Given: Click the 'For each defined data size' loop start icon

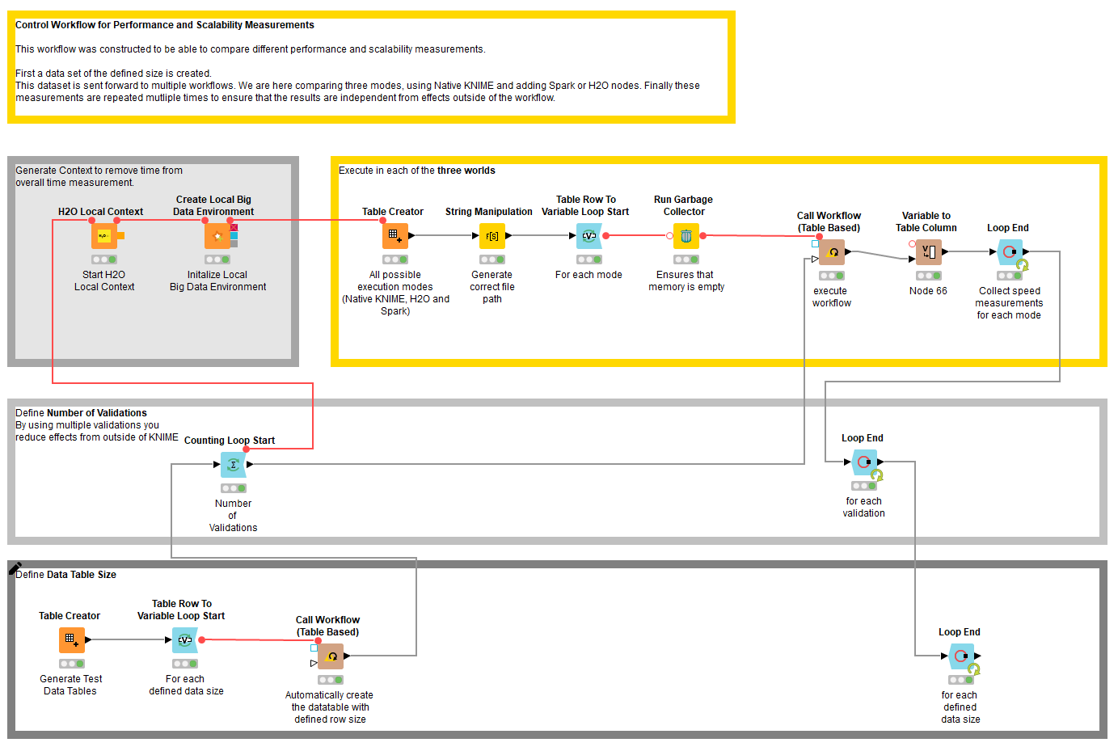Looking at the screenshot, I should pos(185,640).
